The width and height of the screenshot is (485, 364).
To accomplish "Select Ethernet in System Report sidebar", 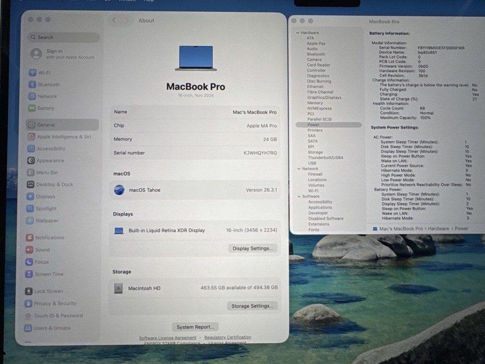I will [315, 87].
